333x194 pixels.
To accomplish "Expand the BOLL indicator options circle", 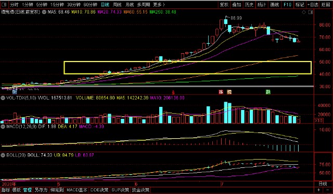I will (x=3, y=155).
